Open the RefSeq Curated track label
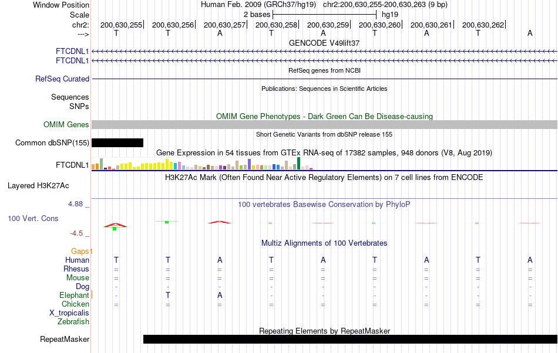The width and height of the screenshot is (558, 353). [x=62, y=79]
